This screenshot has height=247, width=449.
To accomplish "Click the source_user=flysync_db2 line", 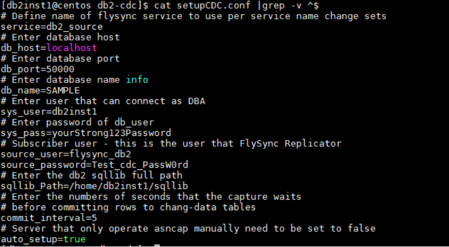I will [x=66, y=154].
